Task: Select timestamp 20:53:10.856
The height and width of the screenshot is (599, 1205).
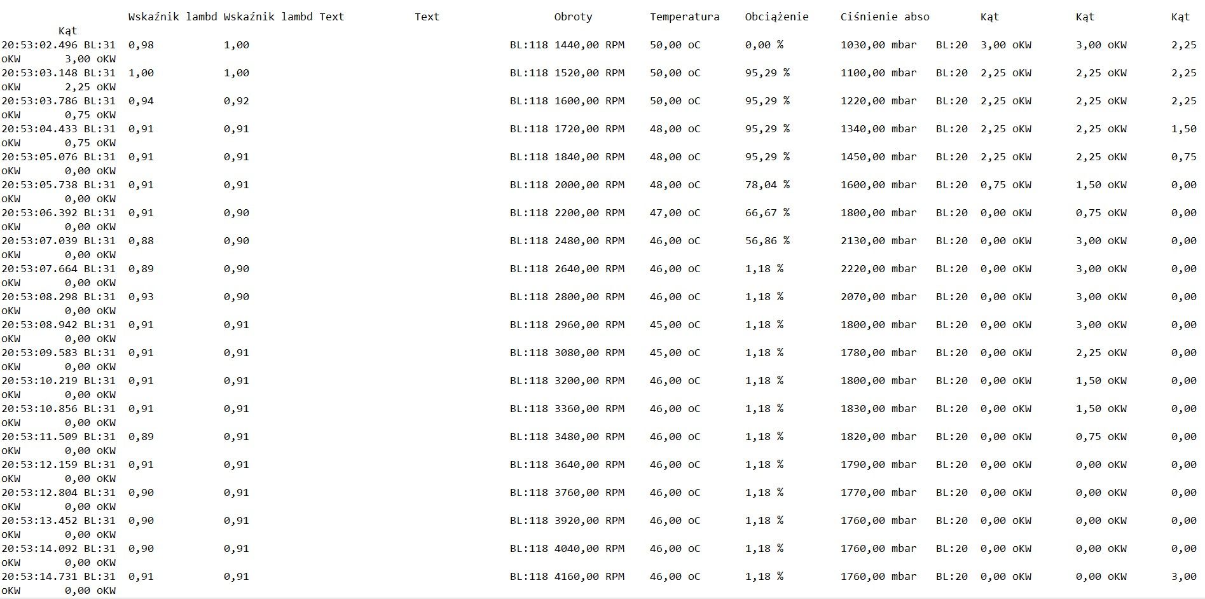Action: pyautogui.click(x=39, y=409)
